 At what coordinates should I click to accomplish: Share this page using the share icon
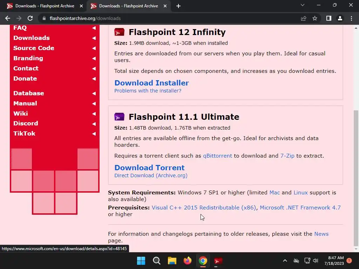click(304, 18)
